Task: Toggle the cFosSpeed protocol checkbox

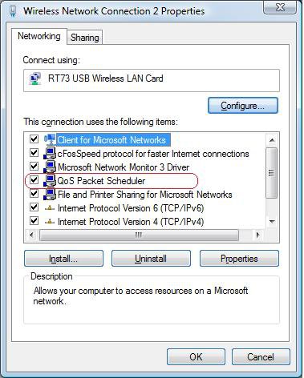Action: pos(34,152)
